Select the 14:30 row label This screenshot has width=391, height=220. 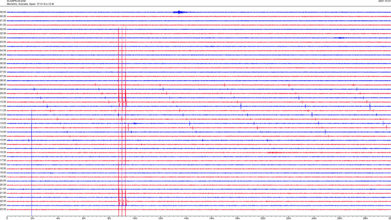(3, 136)
